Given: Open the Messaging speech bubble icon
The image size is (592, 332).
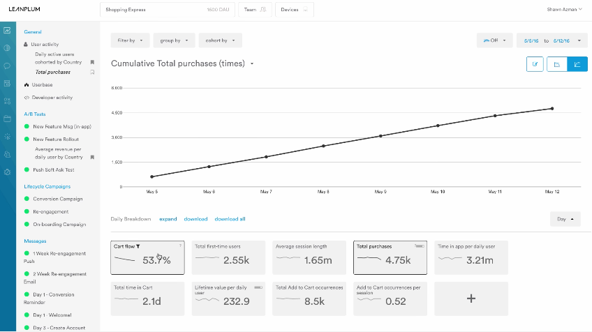Looking at the screenshot, I should (x=7, y=66).
